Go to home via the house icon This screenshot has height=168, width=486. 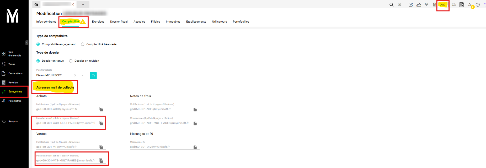pyautogui.click(x=36, y=4)
